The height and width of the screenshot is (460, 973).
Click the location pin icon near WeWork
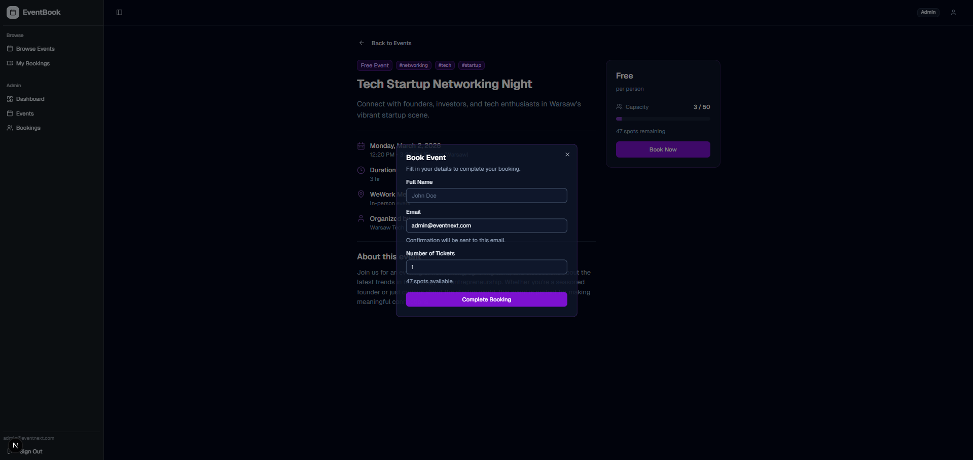361,194
